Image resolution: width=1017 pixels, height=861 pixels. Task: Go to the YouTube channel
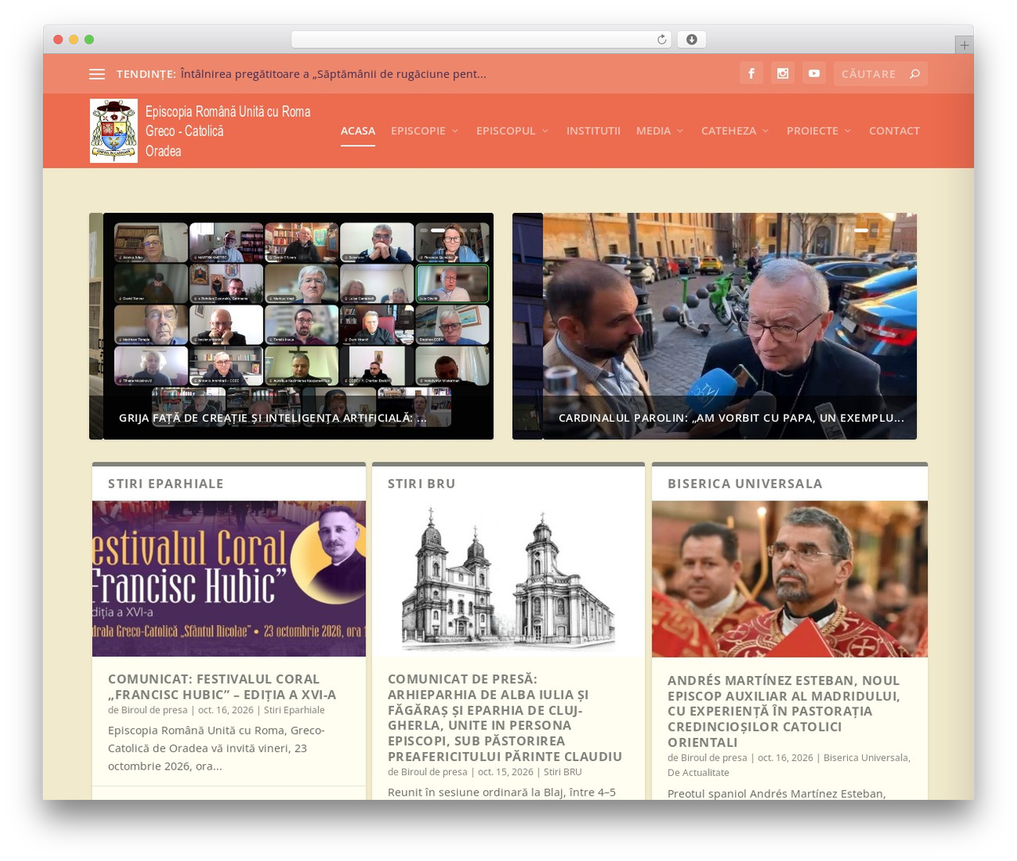[x=814, y=73]
